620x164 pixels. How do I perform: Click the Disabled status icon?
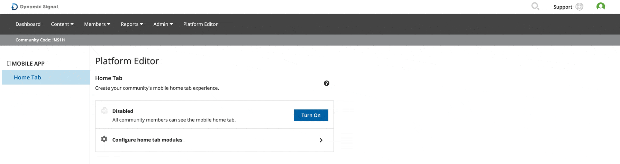[x=104, y=110]
